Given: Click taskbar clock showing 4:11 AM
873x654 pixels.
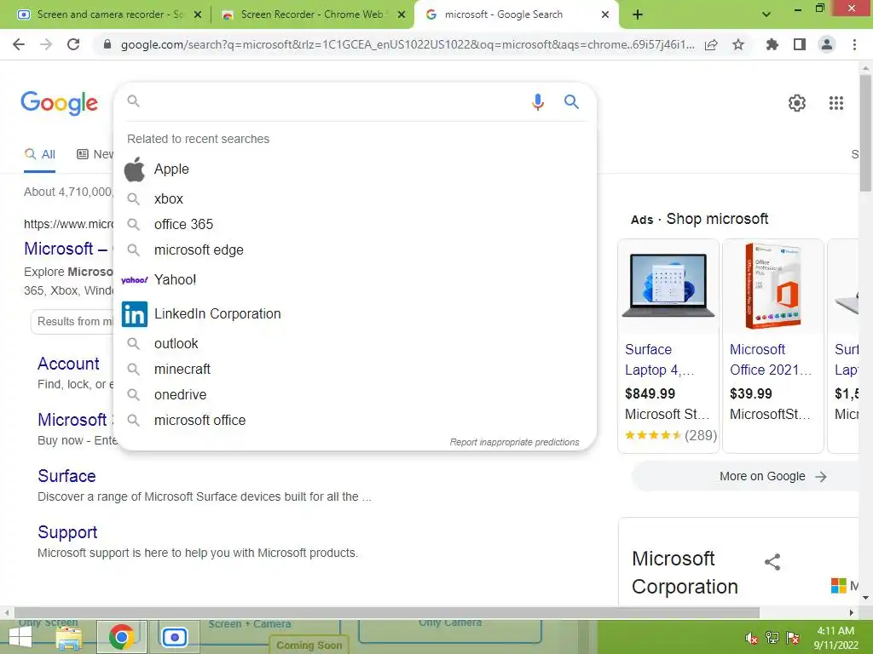Looking at the screenshot, I should tap(835, 638).
